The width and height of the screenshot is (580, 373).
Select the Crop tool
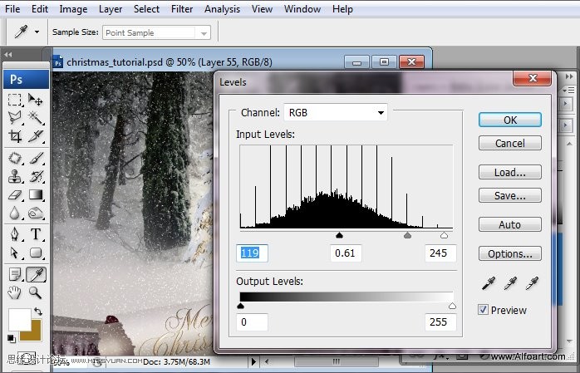click(15, 136)
